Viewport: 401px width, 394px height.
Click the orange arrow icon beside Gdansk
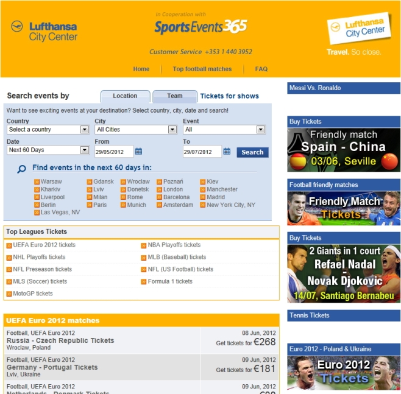[89, 181]
